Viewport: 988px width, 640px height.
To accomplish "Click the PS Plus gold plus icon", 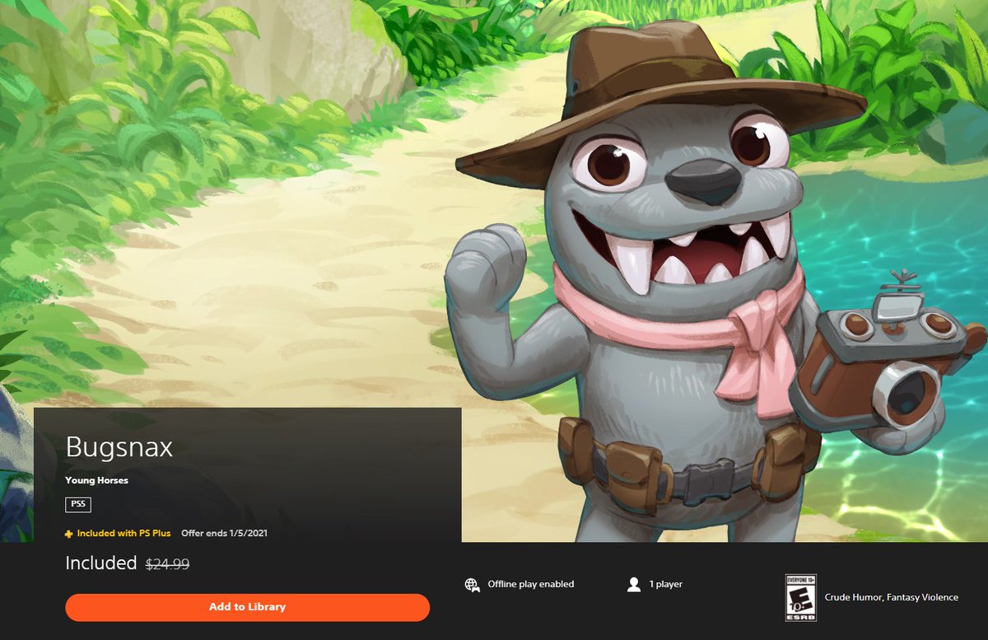I will point(69,534).
